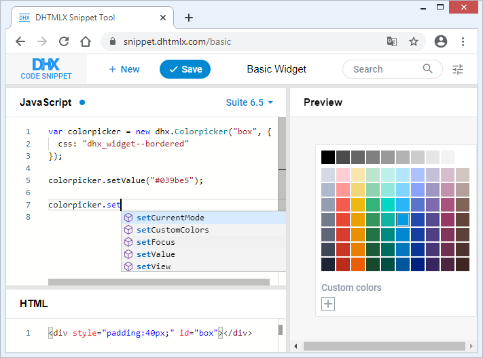Screen dimensions: 483x358
Task: Click the HTML editor vertical scrollbar
Action: click(281, 330)
